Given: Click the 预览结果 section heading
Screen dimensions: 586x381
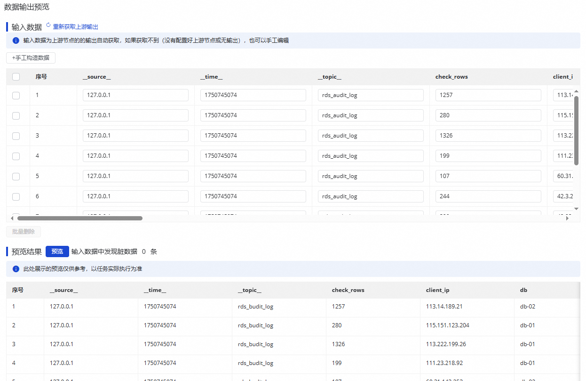Looking at the screenshot, I should (27, 251).
